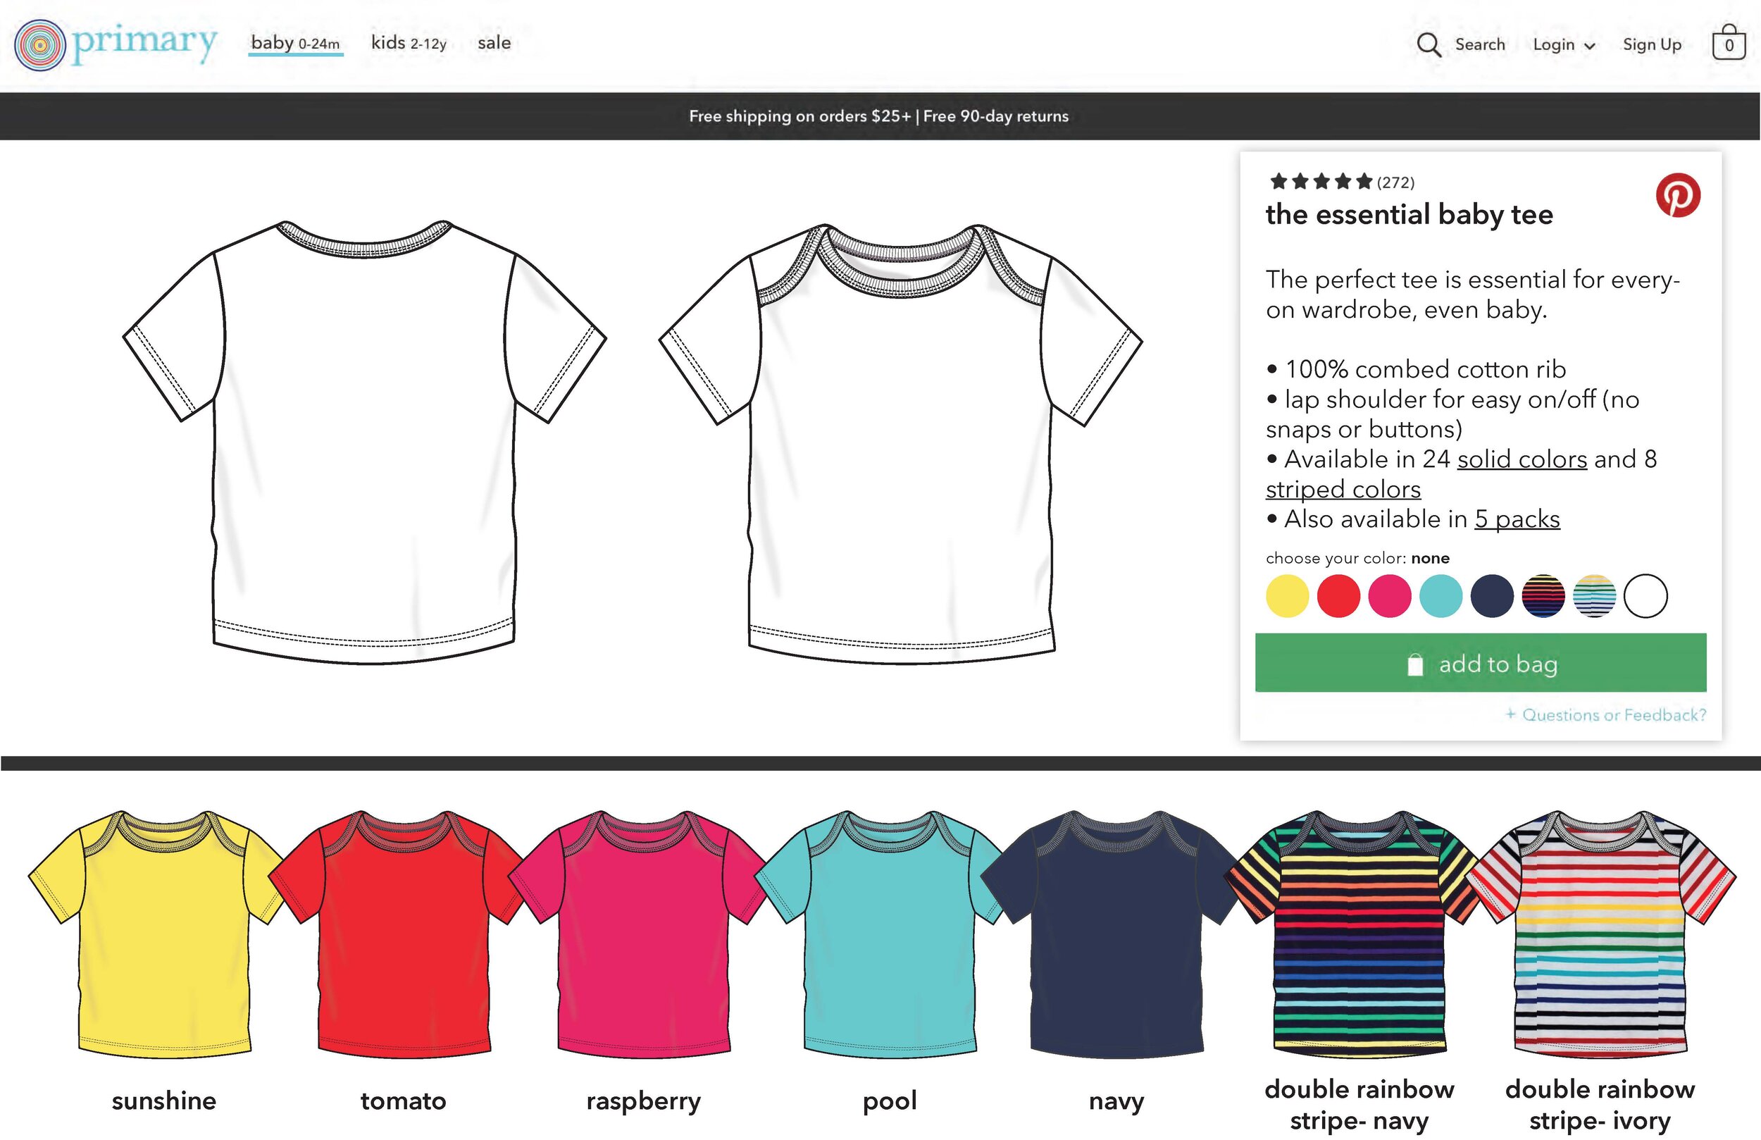Screen dimensions: 1761x1140
Task: Click the Sign Up link
Action: point(1652,45)
